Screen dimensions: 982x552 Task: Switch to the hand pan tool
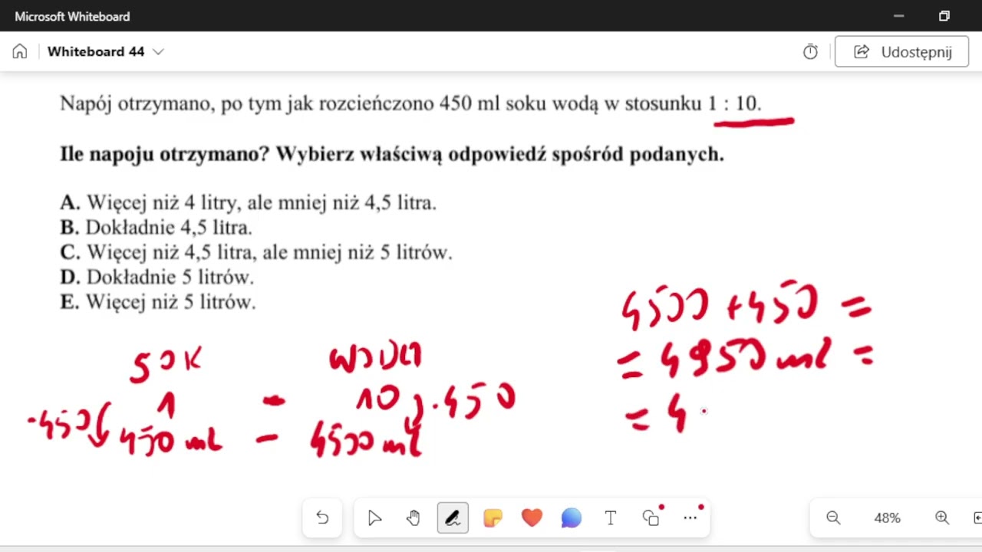point(414,518)
